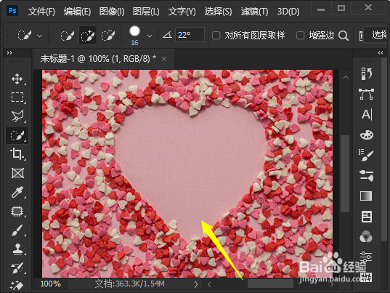The image size is (390, 293).
Task: Enable sample all layers checkbox
Action: tap(216, 36)
